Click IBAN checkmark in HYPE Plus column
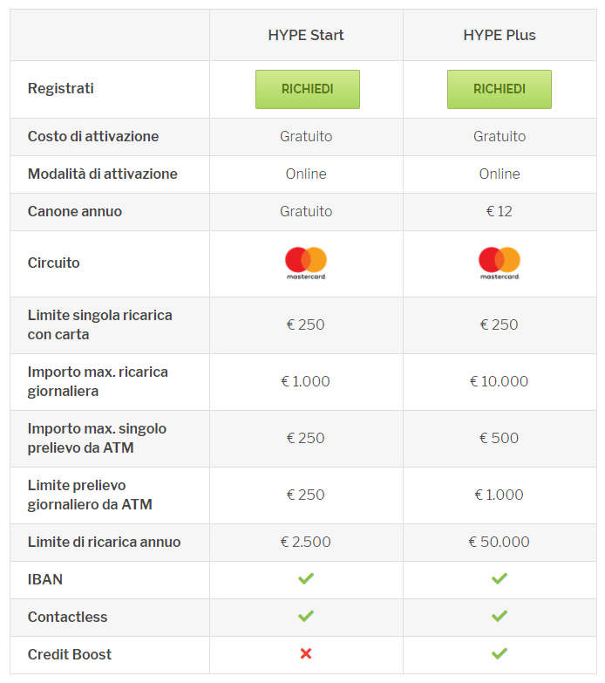605x683 pixels. pyautogui.click(x=500, y=578)
